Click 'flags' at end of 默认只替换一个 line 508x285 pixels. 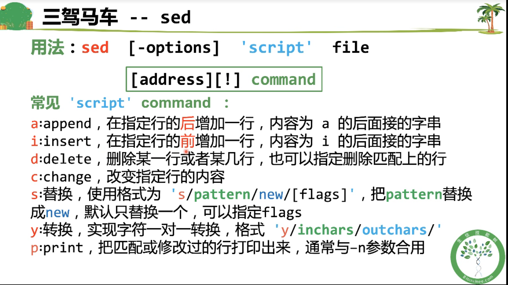click(x=282, y=213)
